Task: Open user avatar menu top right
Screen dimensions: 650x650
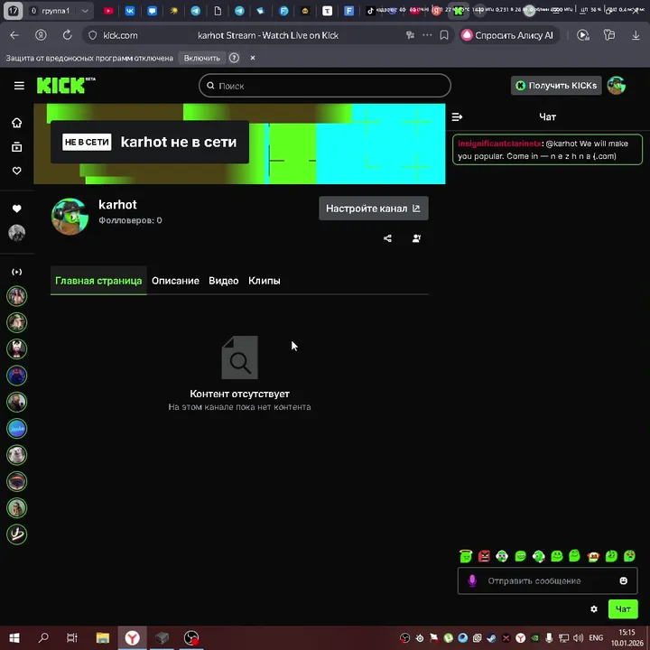Action: [x=617, y=86]
